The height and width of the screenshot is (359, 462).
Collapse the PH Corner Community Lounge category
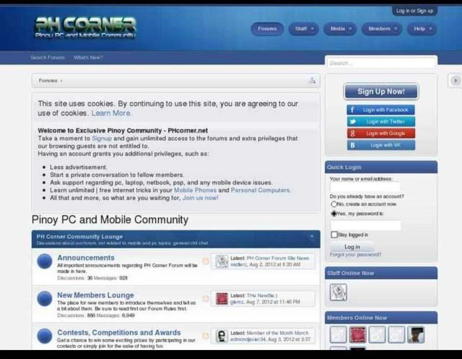[x=312, y=237]
